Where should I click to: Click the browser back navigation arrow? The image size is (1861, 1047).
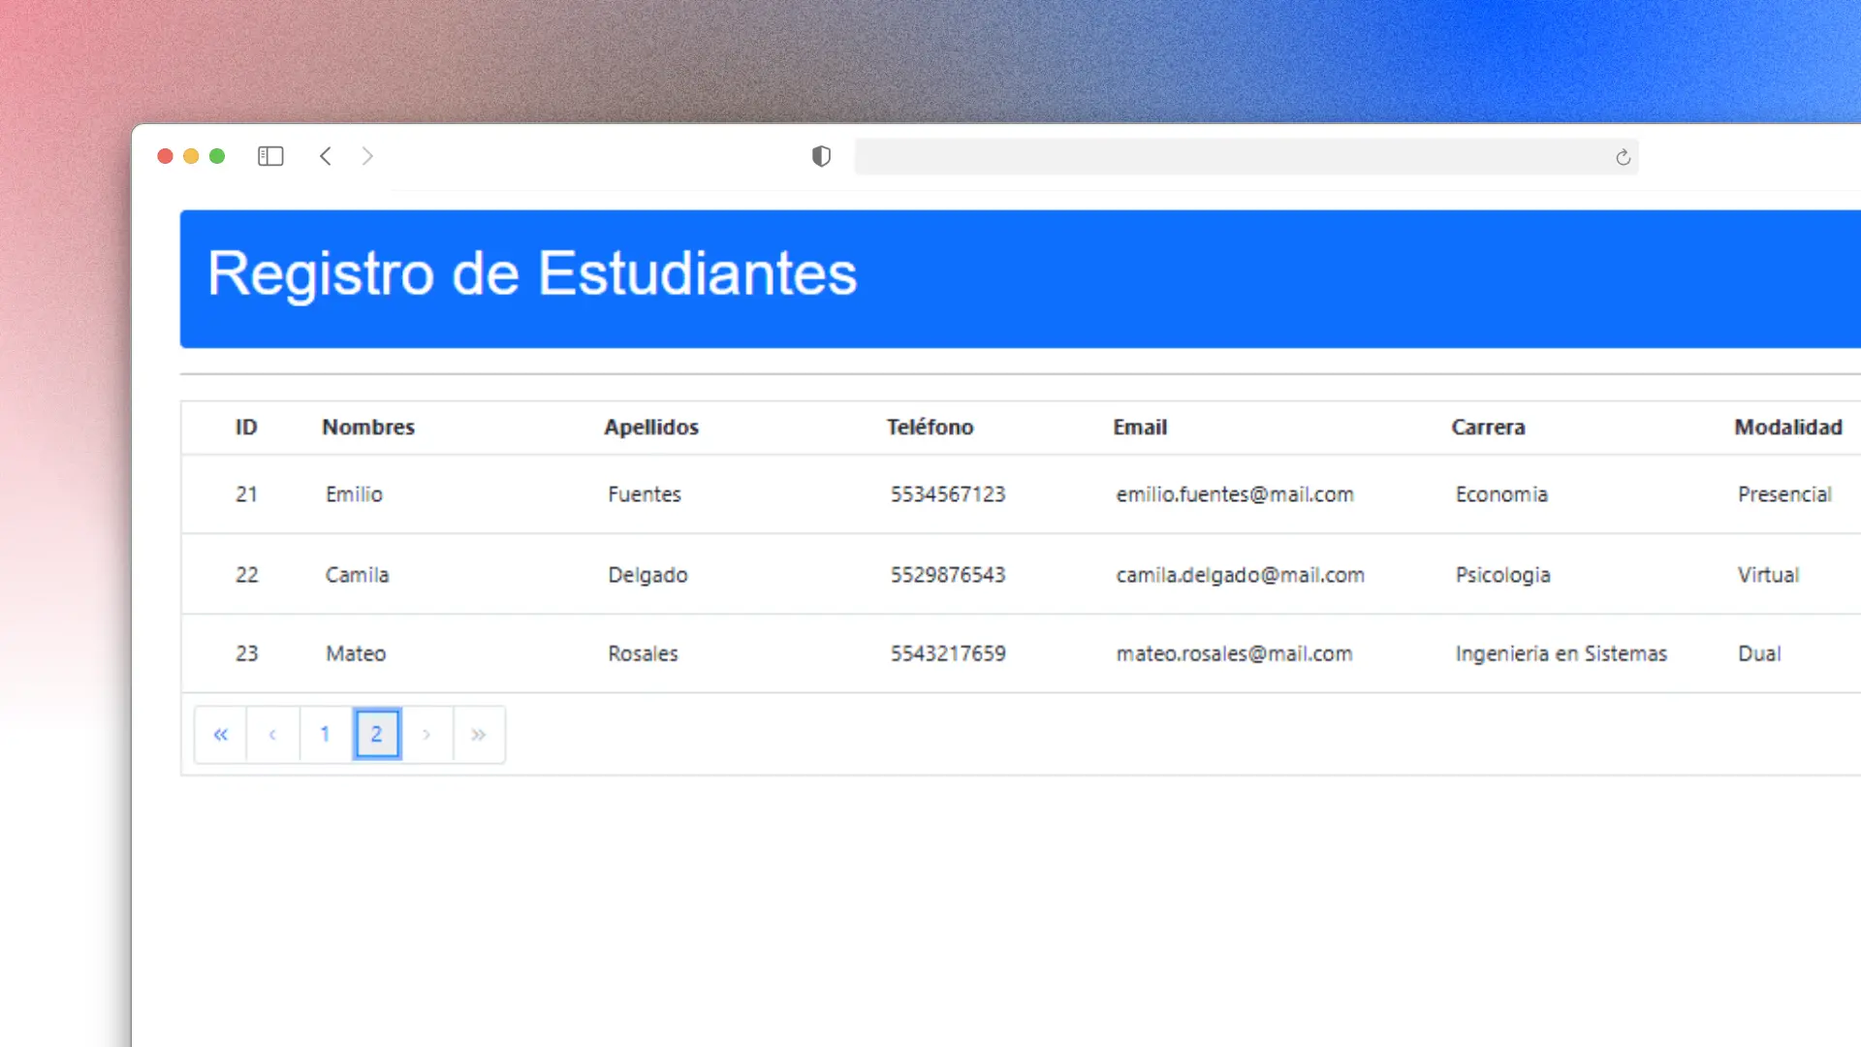click(x=326, y=156)
